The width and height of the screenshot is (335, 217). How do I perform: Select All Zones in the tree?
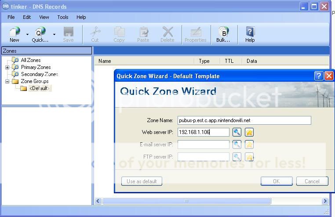coord(31,60)
